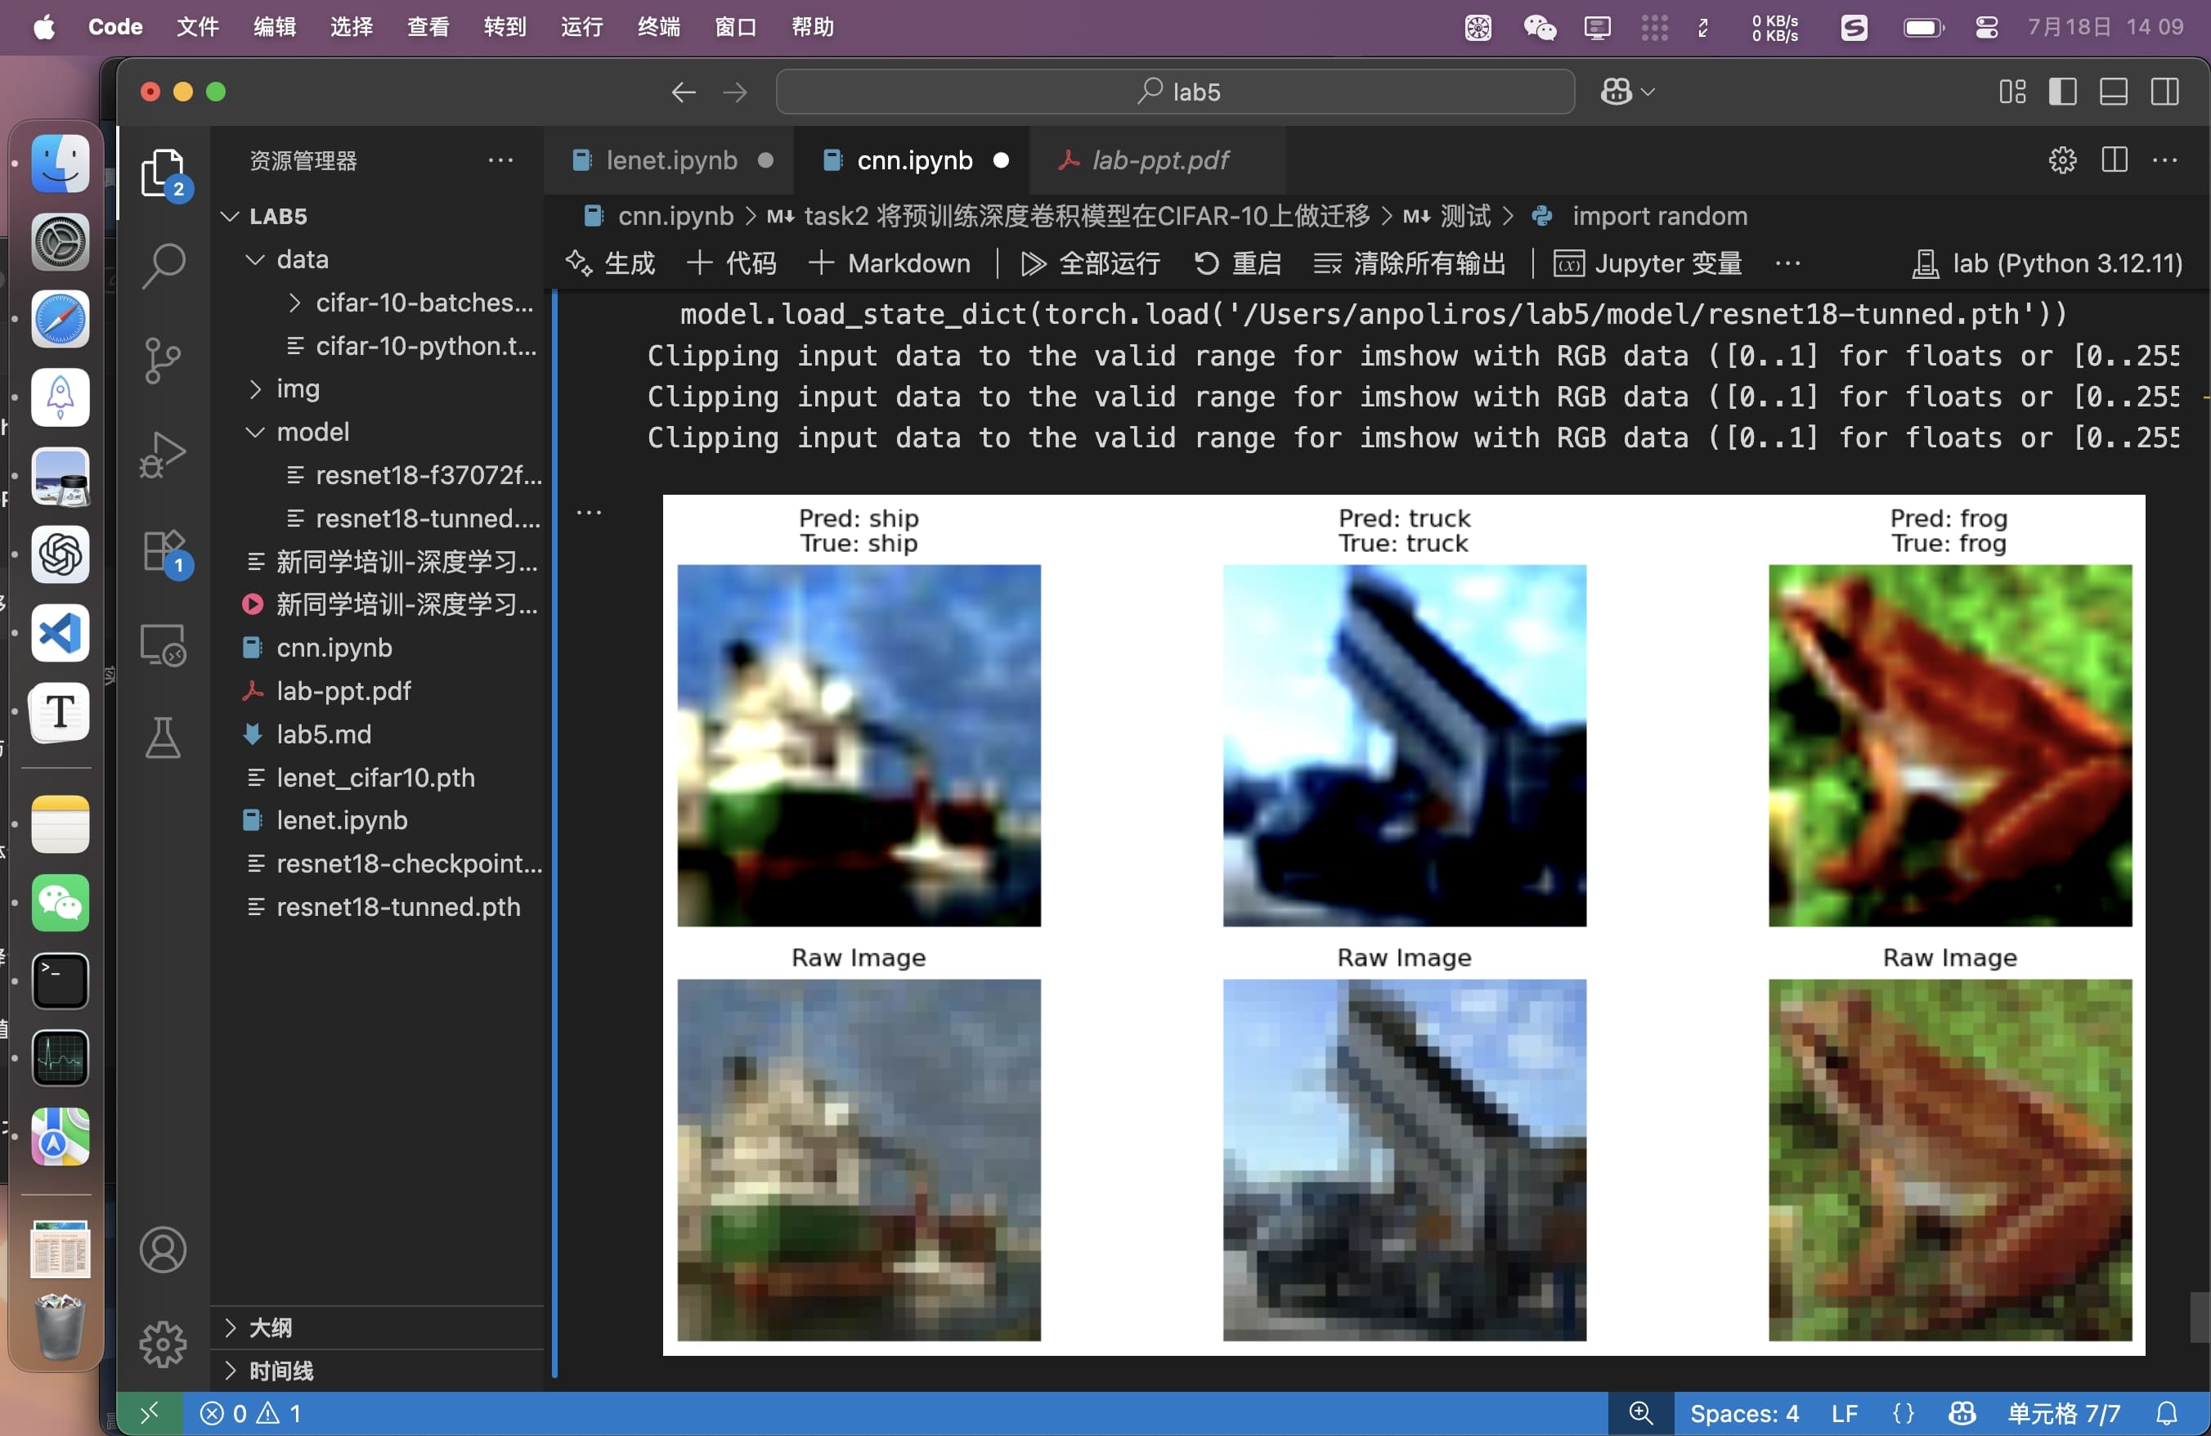Expand the 大纲 outline section
The height and width of the screenshot is (1436, 2211).
(269, 1327)
